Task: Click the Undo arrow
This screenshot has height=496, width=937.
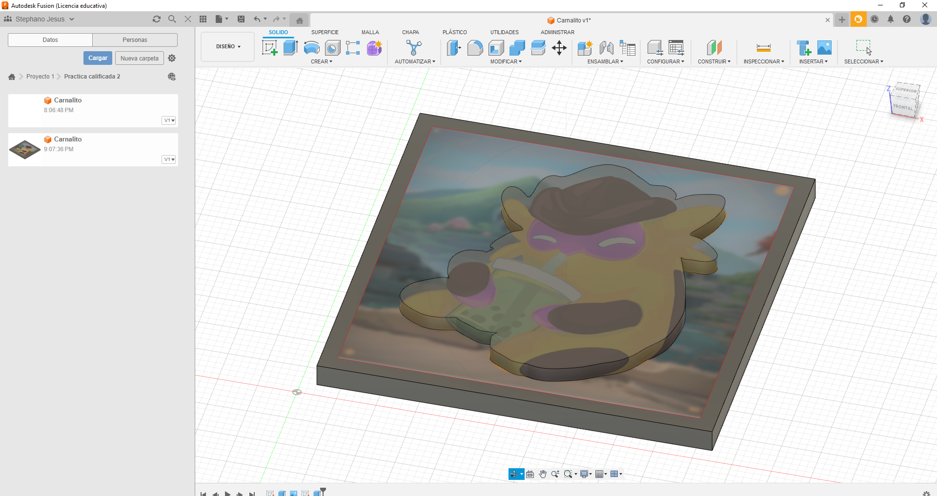Action: (x=257, y=19)
